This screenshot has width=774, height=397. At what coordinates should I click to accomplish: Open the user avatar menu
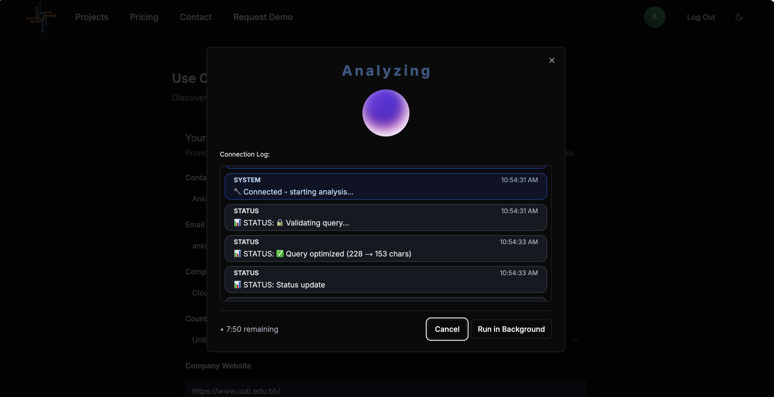click(654, 17)
